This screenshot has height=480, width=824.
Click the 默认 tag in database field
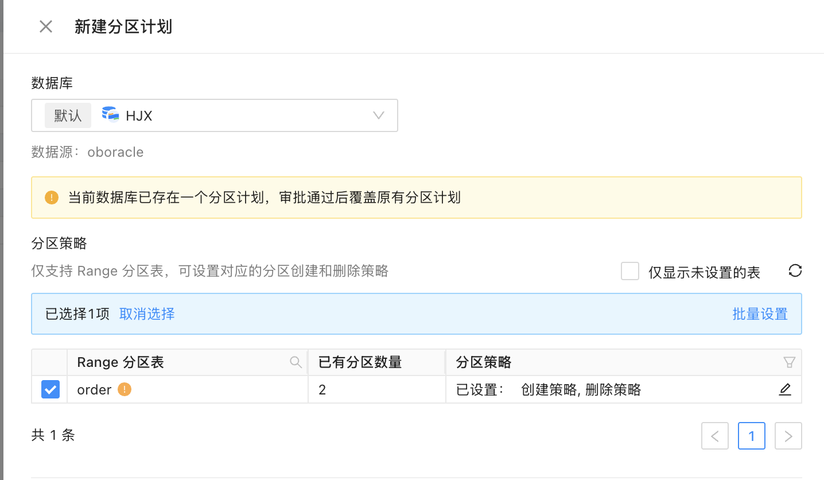click(68, 115)
